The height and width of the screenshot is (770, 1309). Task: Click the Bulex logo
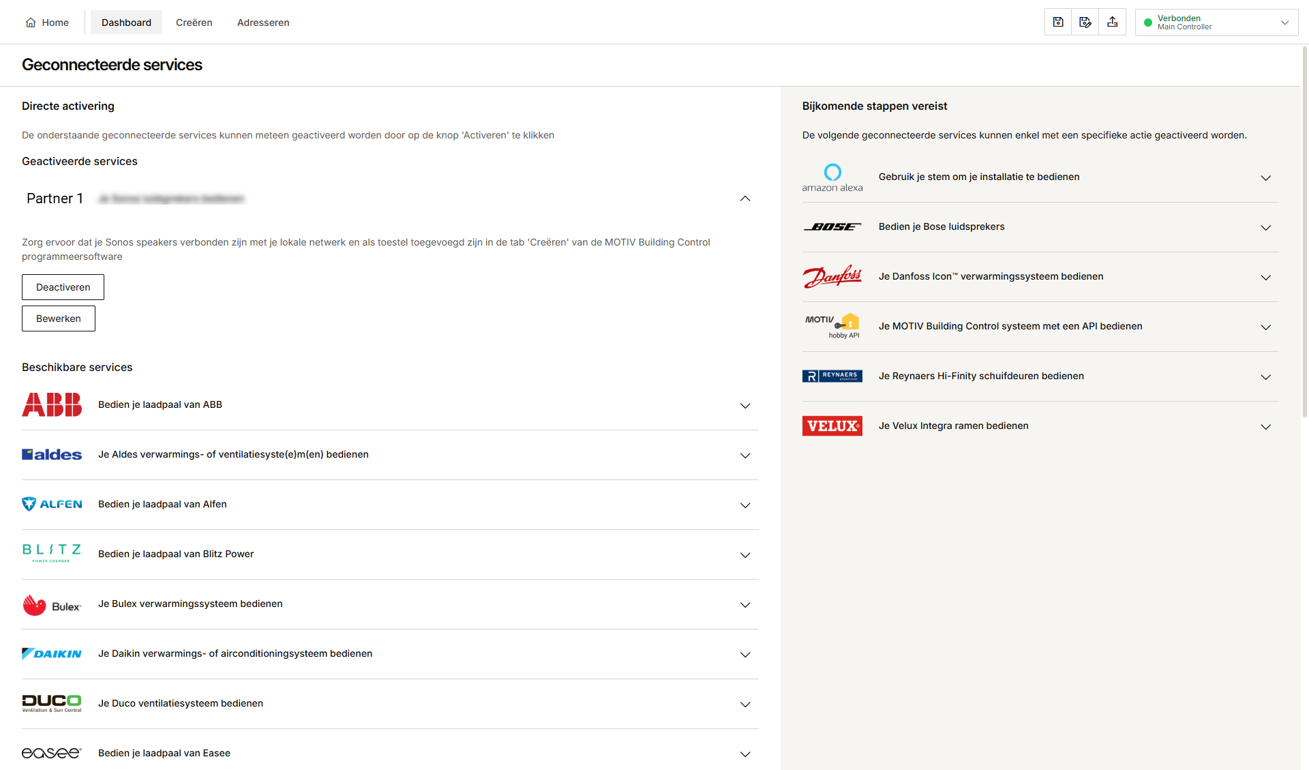tap(52, 605)
